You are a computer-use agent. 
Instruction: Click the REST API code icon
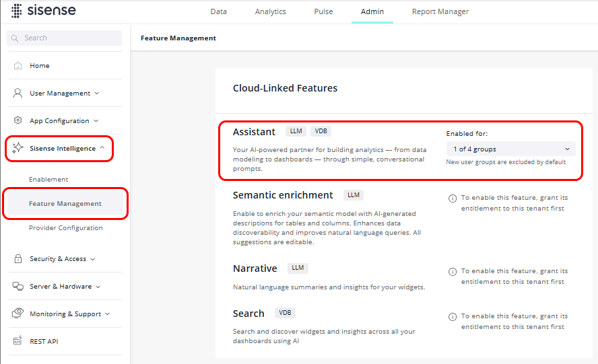pos(18,340)
